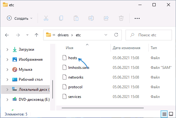Click the protocol file icon
Viewport: 176px width, 118px height.
65,87
